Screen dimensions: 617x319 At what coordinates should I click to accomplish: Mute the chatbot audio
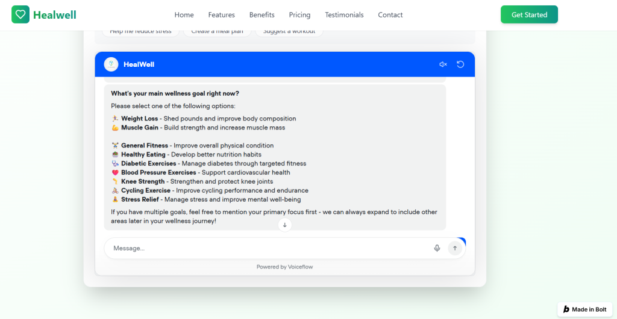(x=443, y=64)
